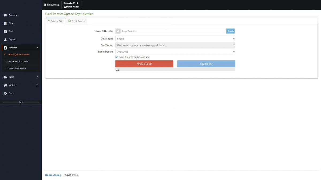Screen dimensions: 321x180
Task: Click the Excel Transfer Öğrenci Kayıt İşlemleri heading
Action: coord(69,14)
